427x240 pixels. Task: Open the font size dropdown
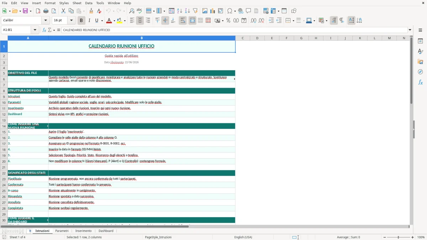pos(71,21)
